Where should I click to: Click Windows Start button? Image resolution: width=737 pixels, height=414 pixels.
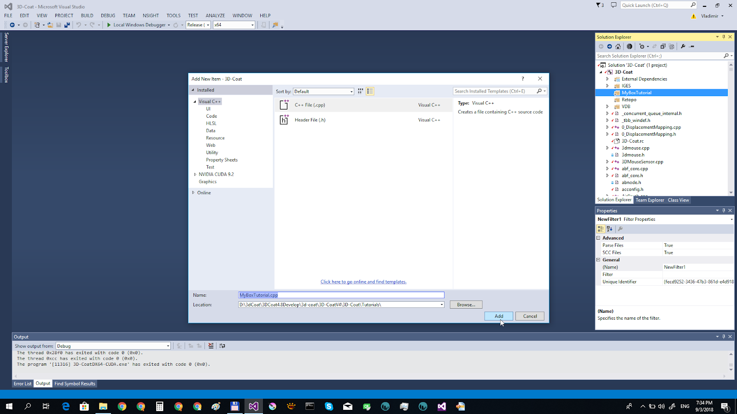[x=9, y=406]
